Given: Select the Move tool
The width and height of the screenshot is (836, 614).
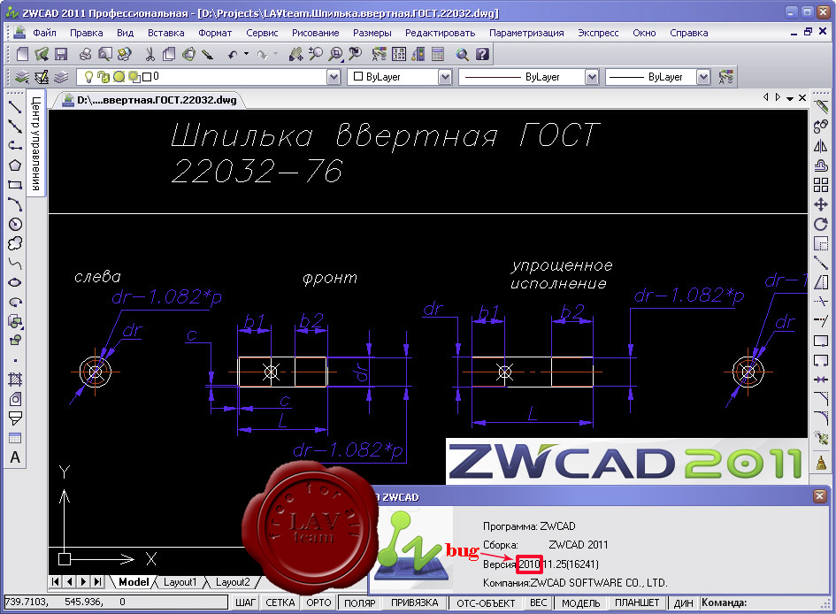Looking at the screenshot, I should (821, 204).
